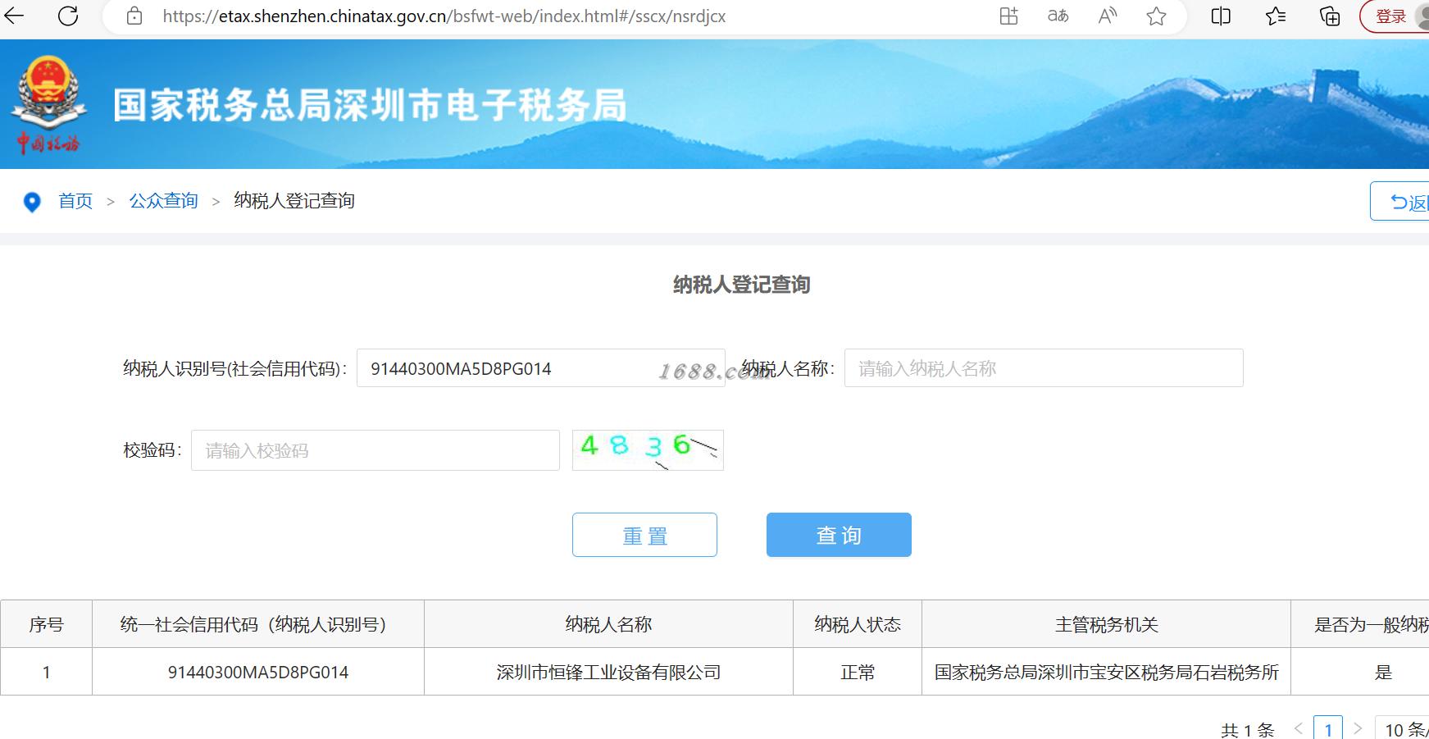Viewport: 1429px width, 739px height.
Task: Click the tax bureau emblem logo
Action: coord(49,105)
